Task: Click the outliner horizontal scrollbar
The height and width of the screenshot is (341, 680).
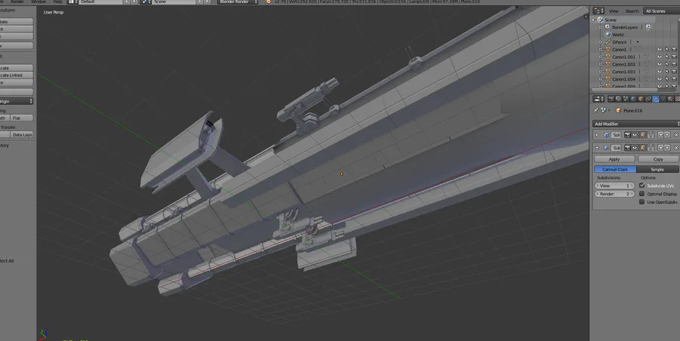Action: point(626,90)
